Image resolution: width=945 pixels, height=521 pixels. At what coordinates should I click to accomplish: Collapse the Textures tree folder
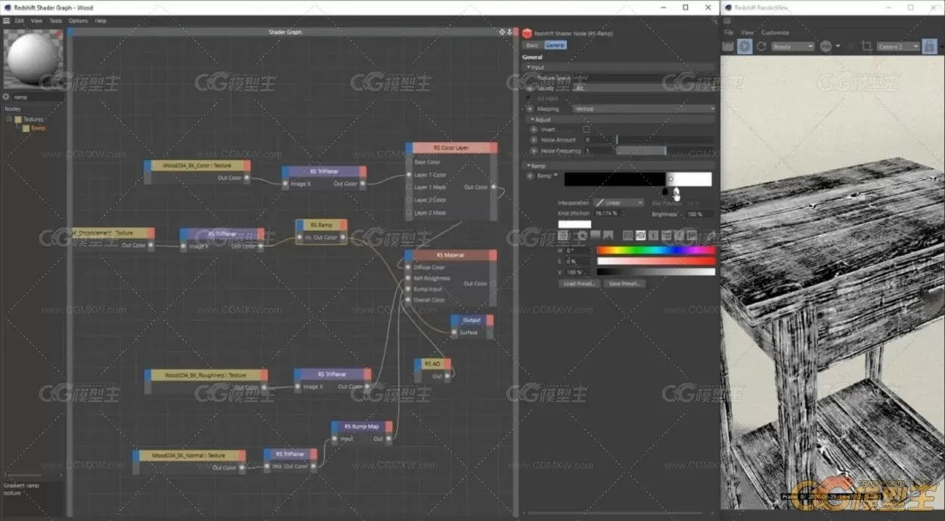pos(9,119)
